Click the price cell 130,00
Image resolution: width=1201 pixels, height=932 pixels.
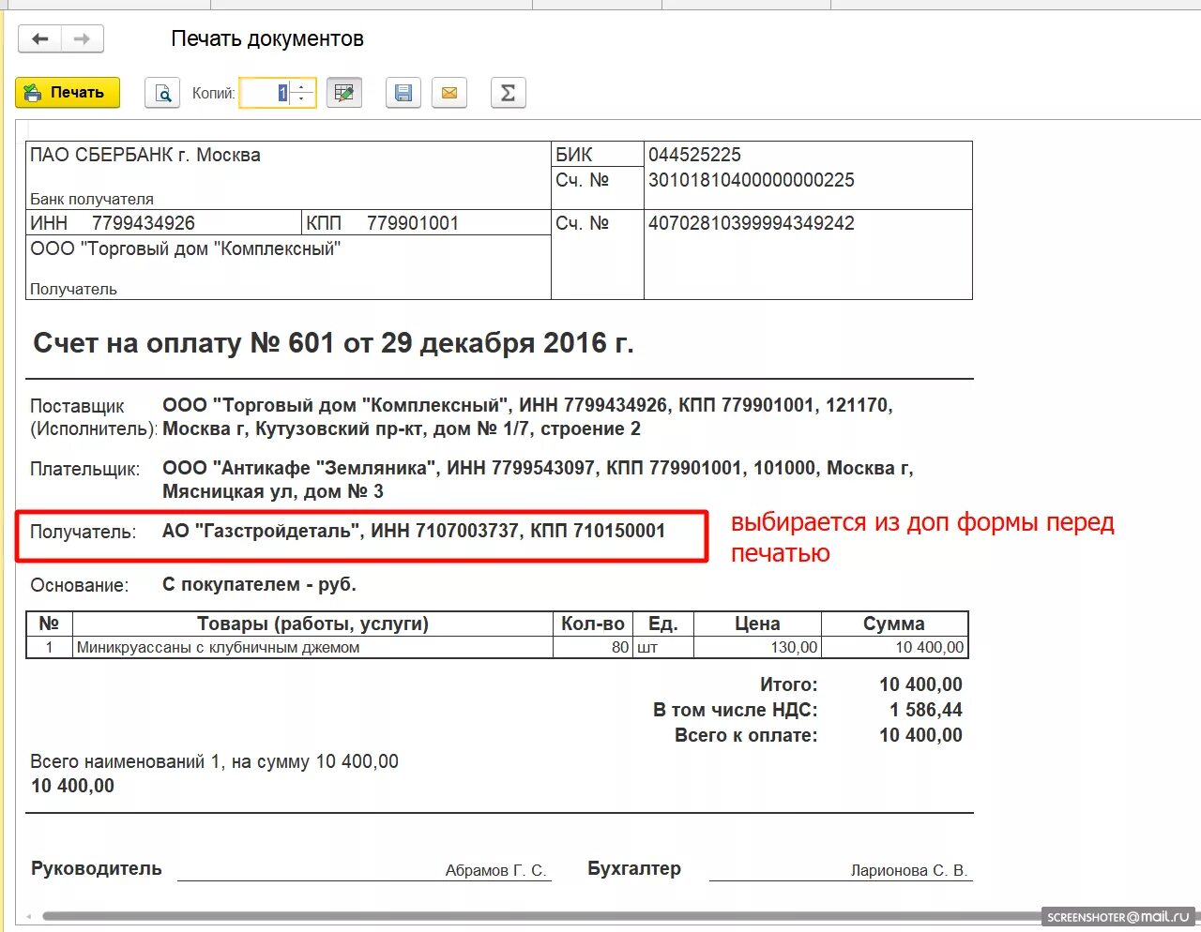pyautogui.click(x=757, y=647)
